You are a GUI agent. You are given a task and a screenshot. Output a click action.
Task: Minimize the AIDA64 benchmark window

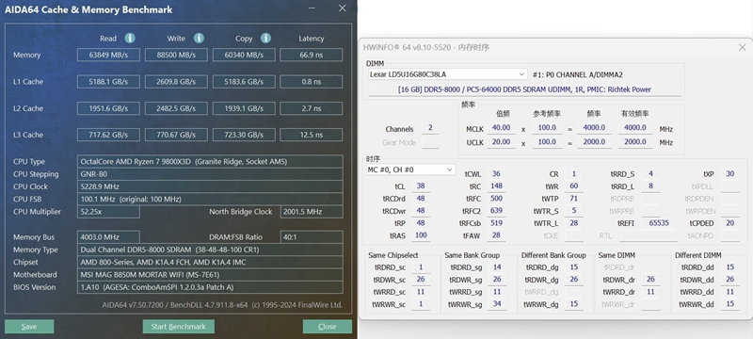pyautogui.click(x=312, y=8)
